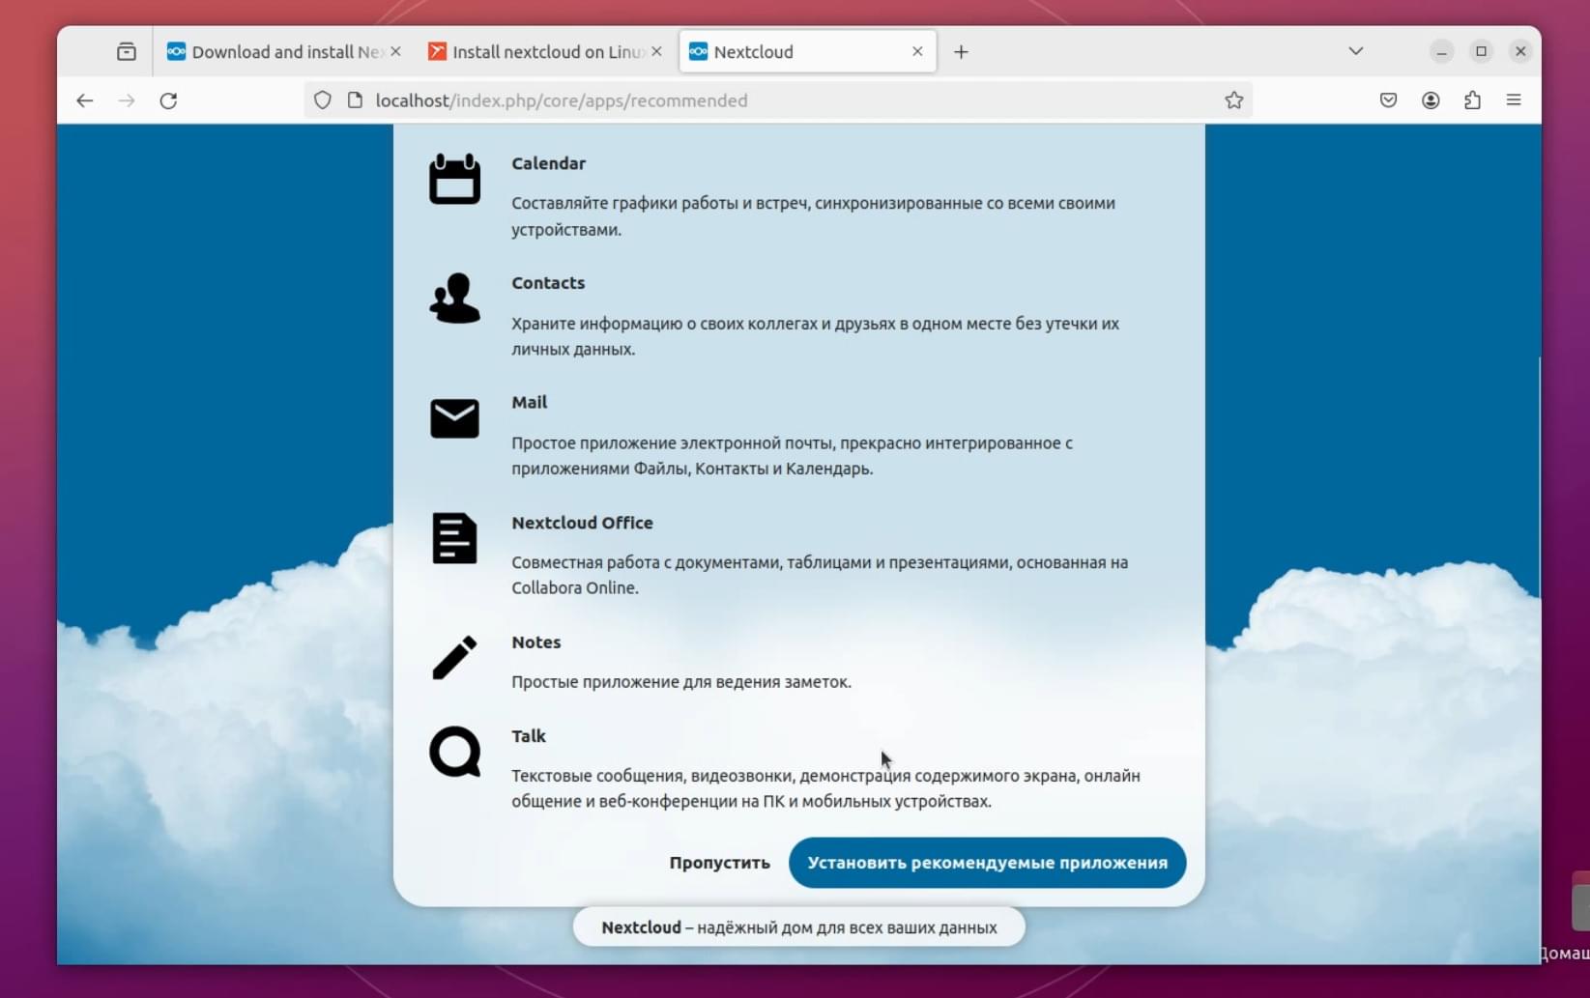Open the Firefox View icon in the tab bar

127,52
